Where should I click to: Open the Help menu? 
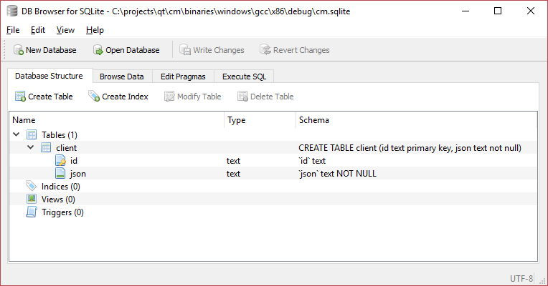coord(95,30)
